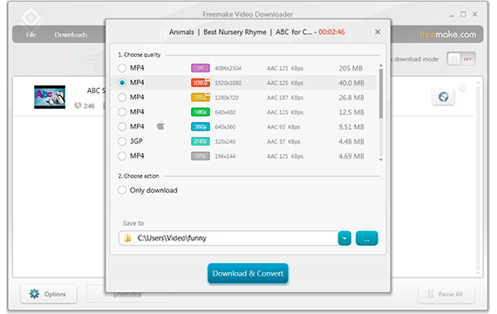Click the purple 4K quality badge
This screenshot has height=314, width=497.
click(x=201, y=68)
